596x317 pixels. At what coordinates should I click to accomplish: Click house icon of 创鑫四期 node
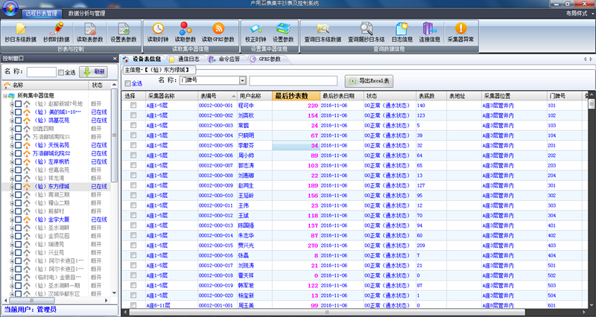click(27, 128)
